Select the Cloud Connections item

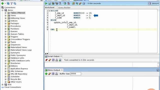[12, 87]
